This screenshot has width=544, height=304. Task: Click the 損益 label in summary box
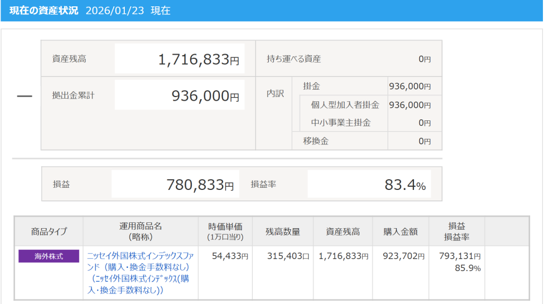coord(62,185)
